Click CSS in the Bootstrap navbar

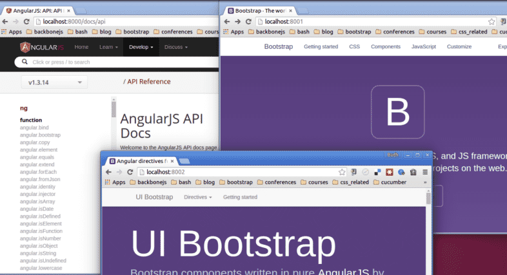[354, 47]
